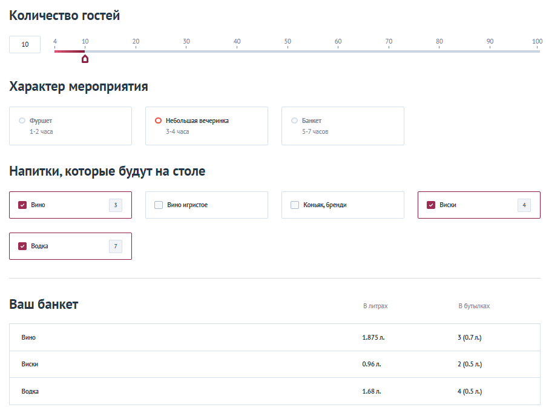Click the 70 tick label on slider
Image resolution: width=546 pixels, height=413 pixels.
389,41
